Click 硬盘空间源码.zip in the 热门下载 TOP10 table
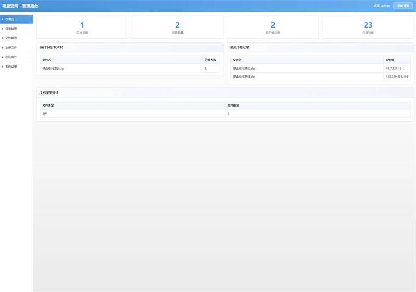This screenshot has height=292, width=416. (x=54, y=68)
